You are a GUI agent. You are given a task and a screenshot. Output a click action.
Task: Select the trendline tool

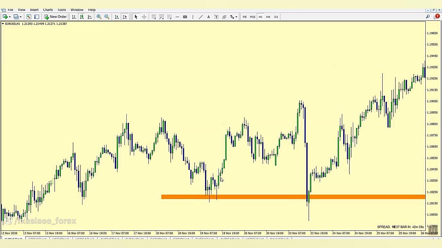pyautogui.click(x=201, y=17)
